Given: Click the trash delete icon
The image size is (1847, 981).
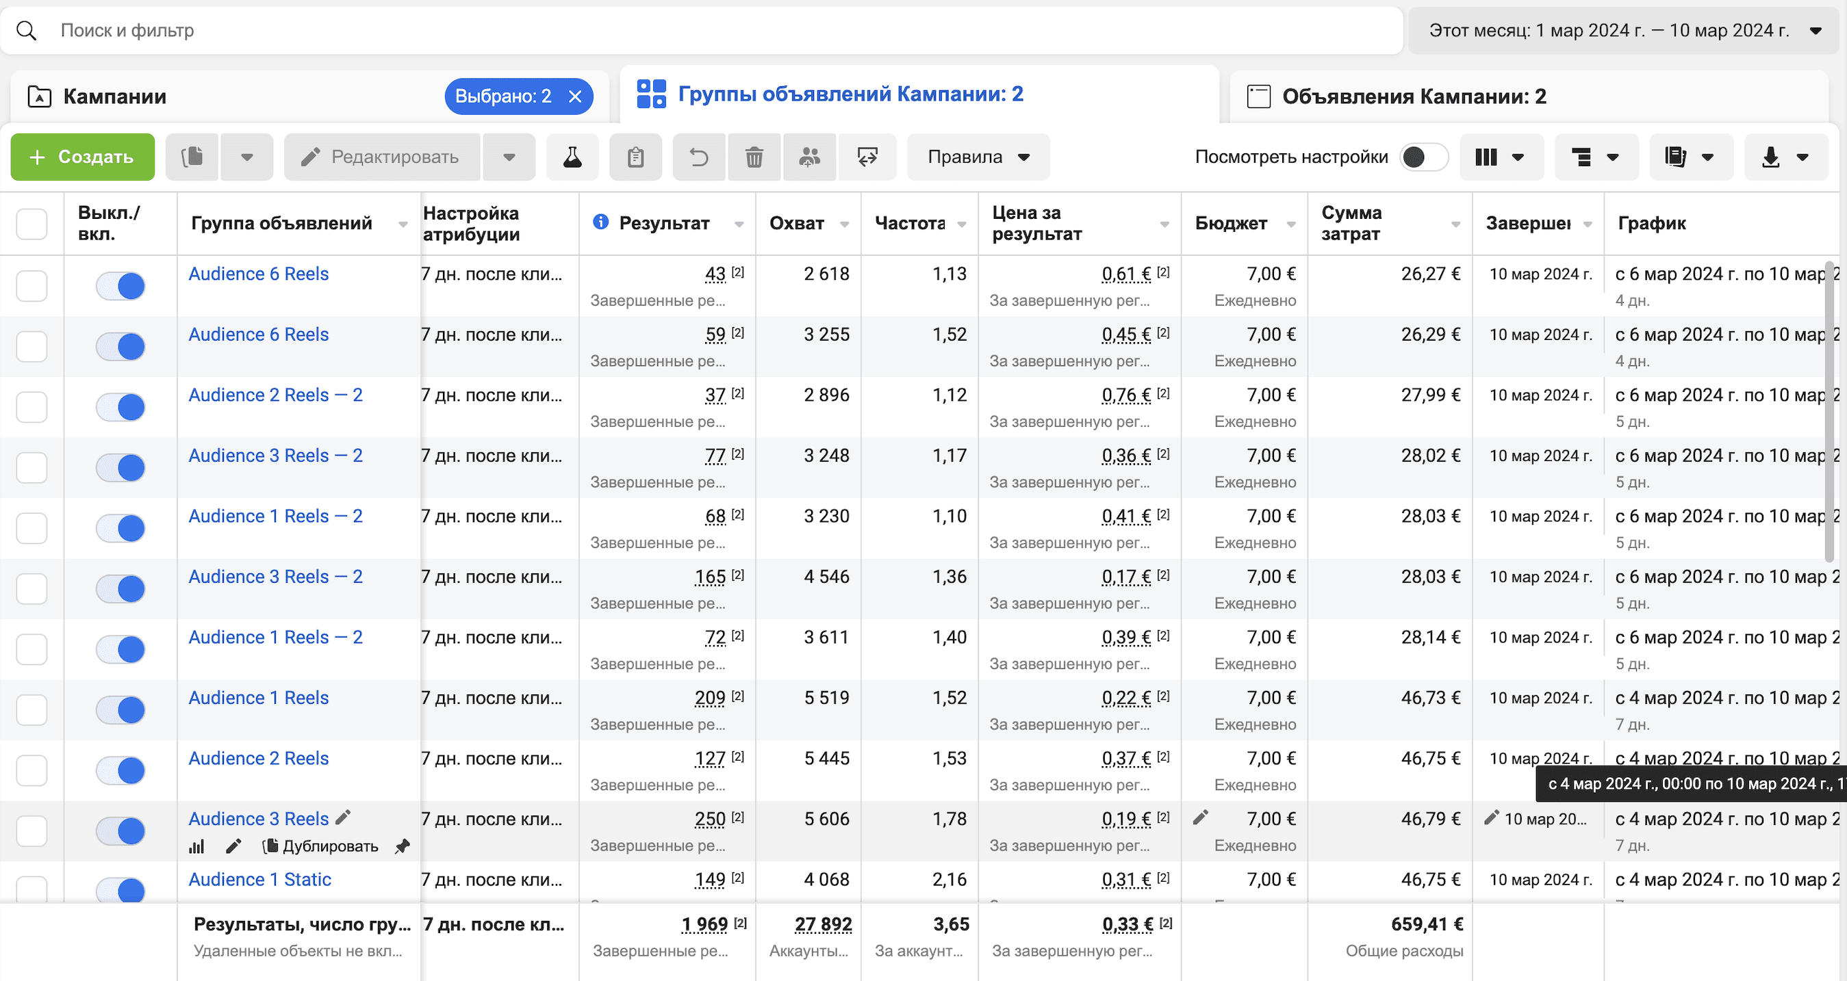Looking at the screenshot, I should point(754,157).
